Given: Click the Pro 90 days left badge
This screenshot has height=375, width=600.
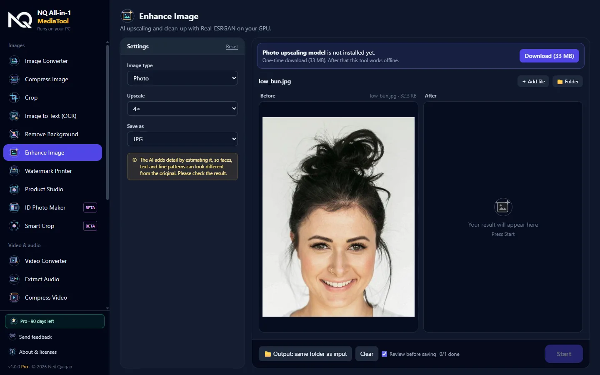Looking at the screenshot, I should 55,321.
